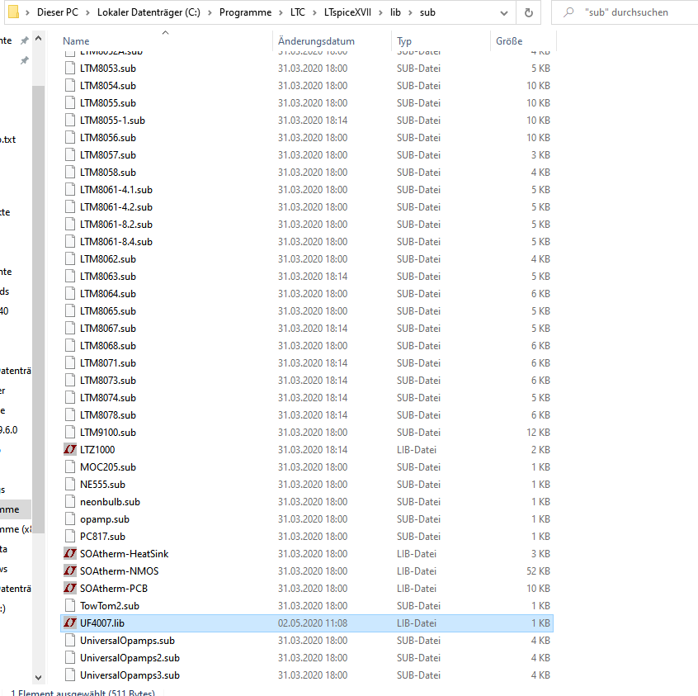The width and height of the screenshot is (698, 696).
Task: Expand the chevron after lib breadcrumb
Action: (410, 12)
